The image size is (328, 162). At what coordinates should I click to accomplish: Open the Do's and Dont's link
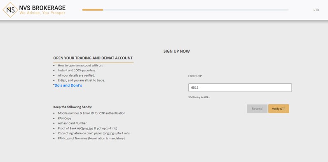click(x=68, y=85)
